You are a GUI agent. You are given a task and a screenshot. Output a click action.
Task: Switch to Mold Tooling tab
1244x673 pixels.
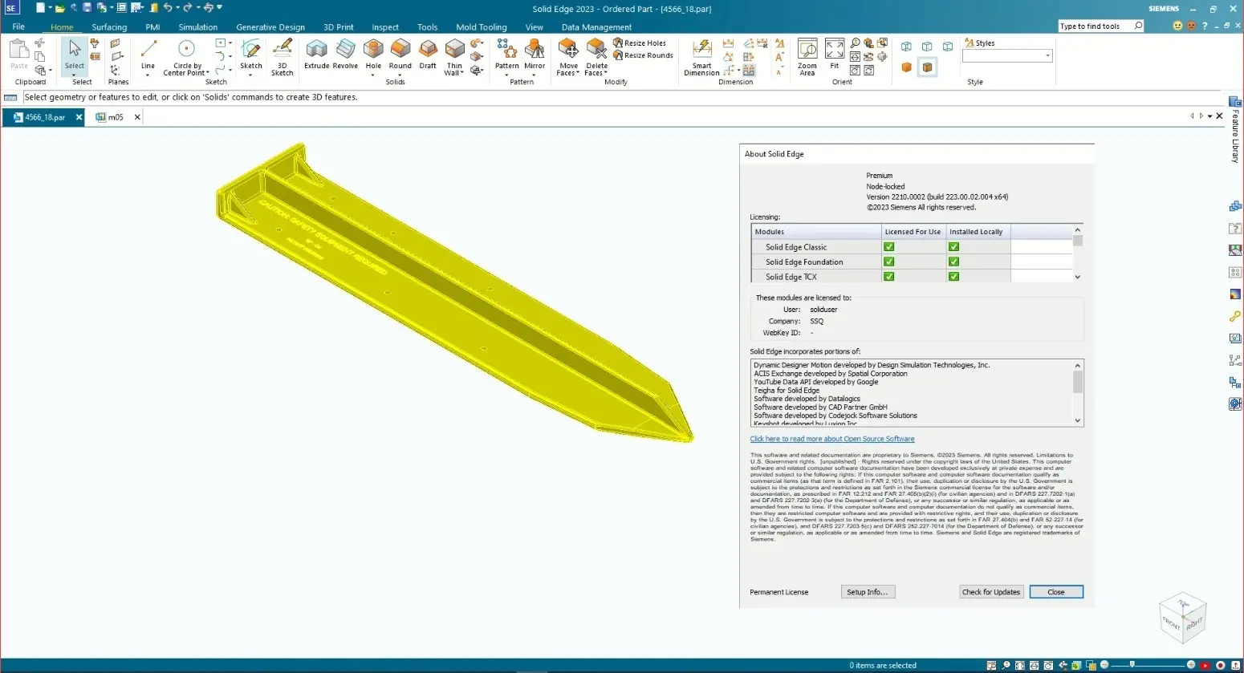click(482, 27)
